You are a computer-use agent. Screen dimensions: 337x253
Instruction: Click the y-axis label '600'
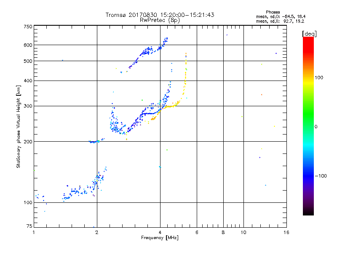pos(28,45)
